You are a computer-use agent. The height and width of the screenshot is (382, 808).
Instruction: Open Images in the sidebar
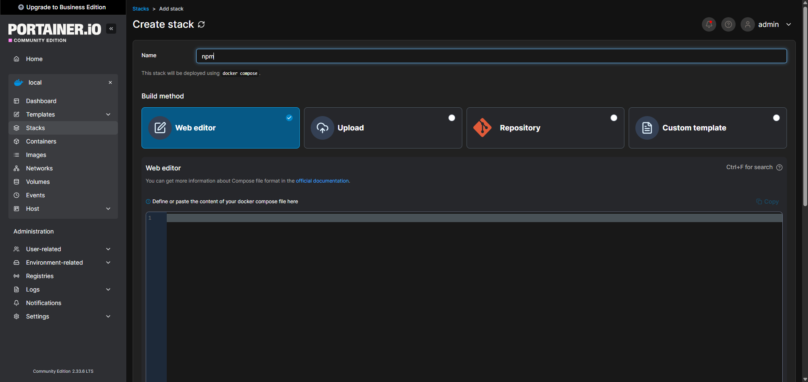point(63,155)
